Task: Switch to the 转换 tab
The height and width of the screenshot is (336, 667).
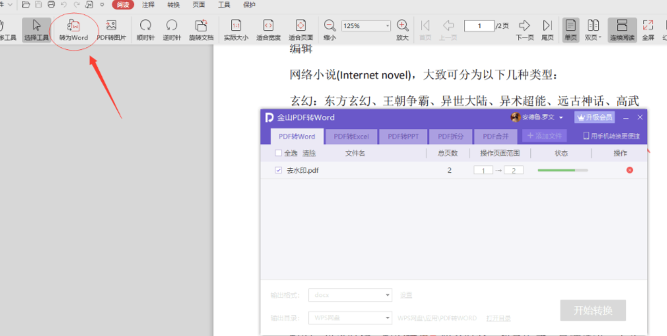Action: 174,5
